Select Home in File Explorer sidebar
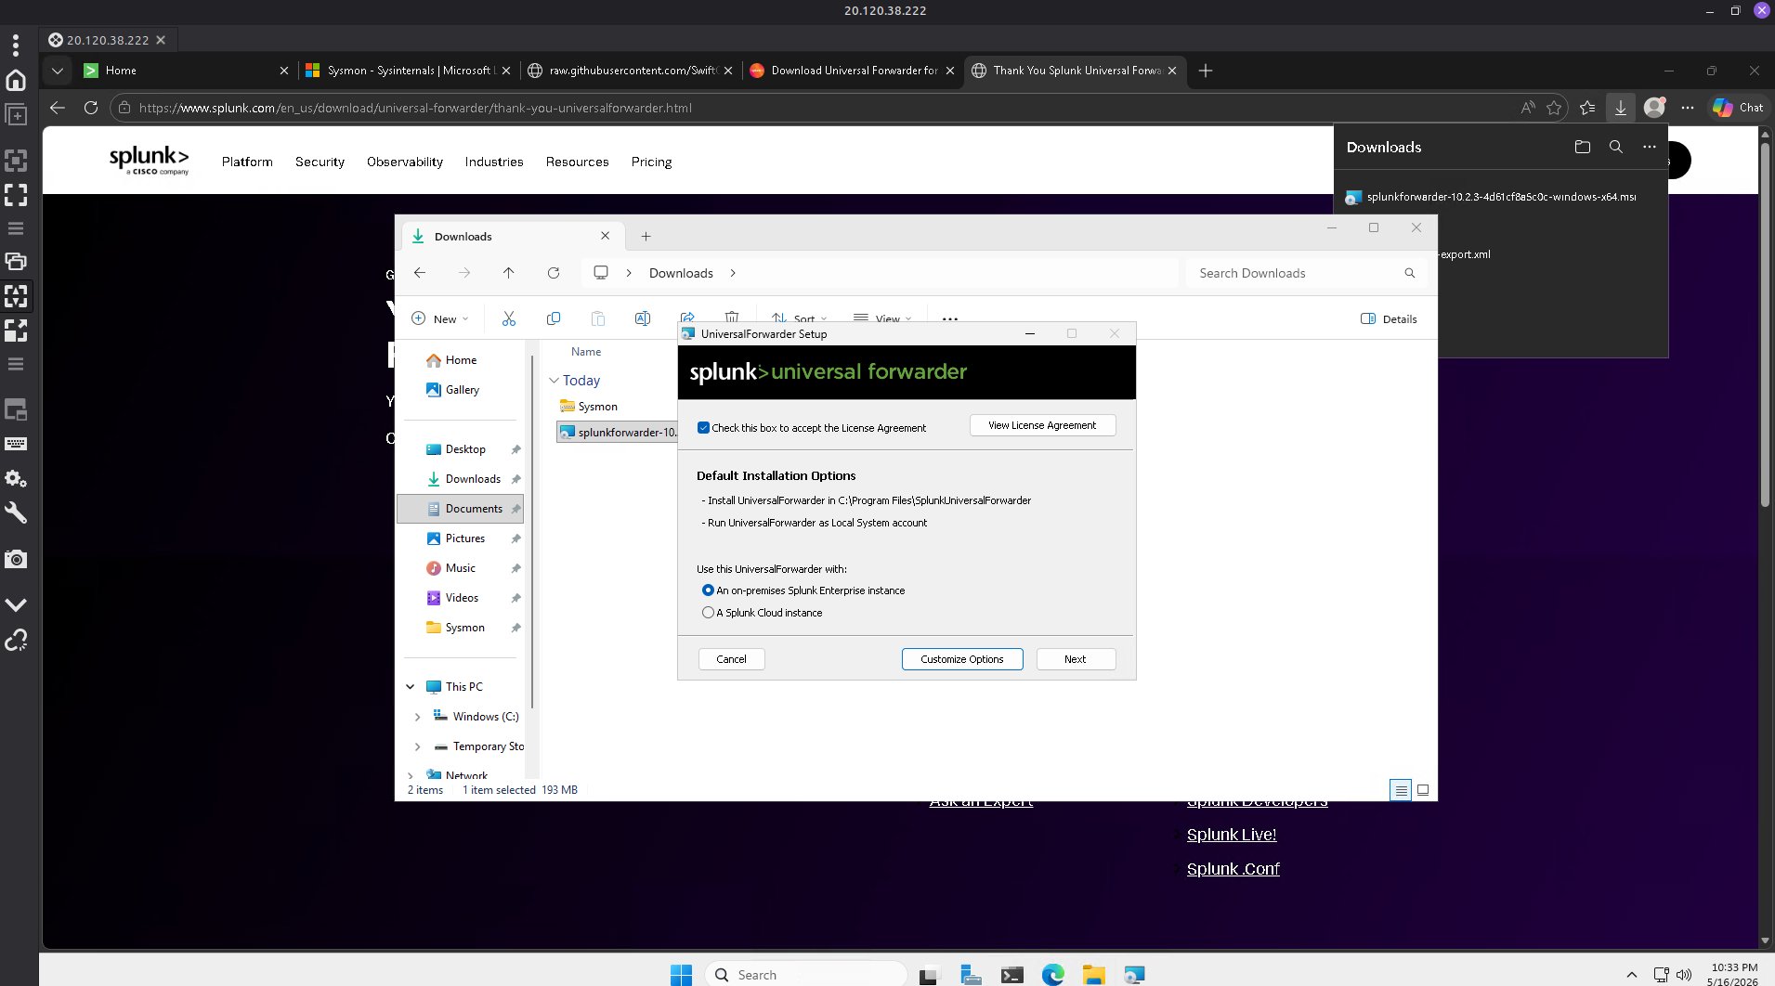This screenshot has height=986, width=1775. coord(461,360)
